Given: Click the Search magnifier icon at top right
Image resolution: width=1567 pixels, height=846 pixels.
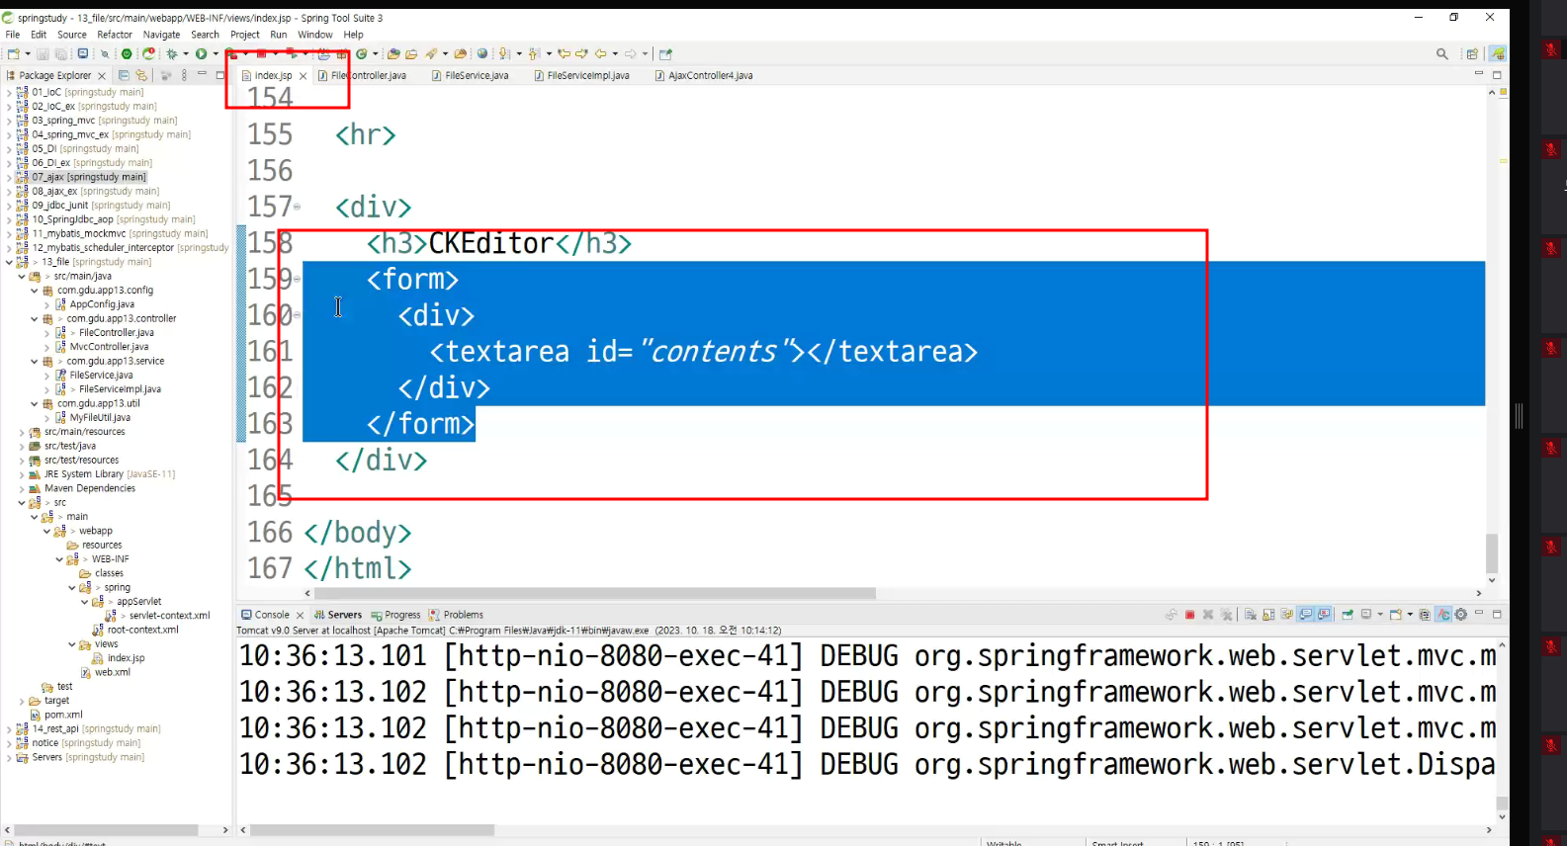Looking at the screenshot, I should click(x=1442, y=53).
